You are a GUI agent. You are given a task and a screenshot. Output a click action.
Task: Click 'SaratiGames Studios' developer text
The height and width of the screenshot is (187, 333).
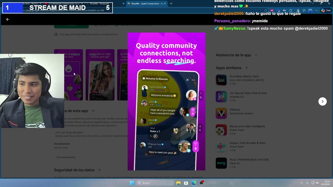[x=241, y=113]
